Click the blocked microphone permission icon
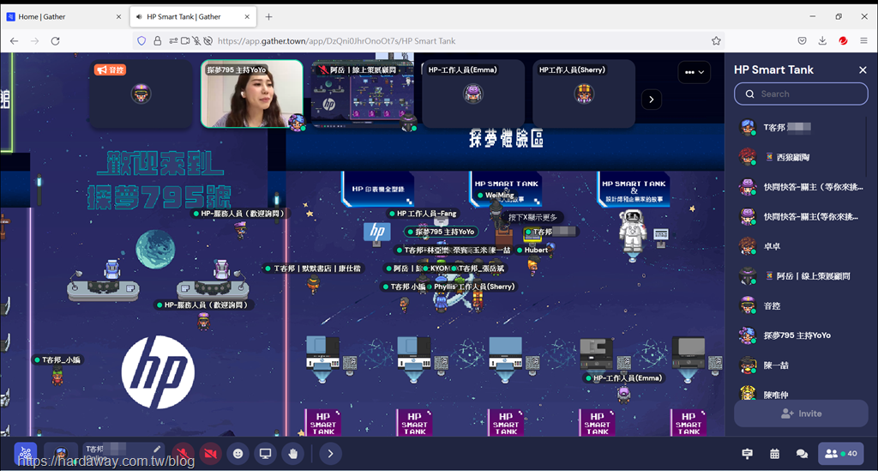The width and height of the screenshot is (878, 471). point(196,41)
